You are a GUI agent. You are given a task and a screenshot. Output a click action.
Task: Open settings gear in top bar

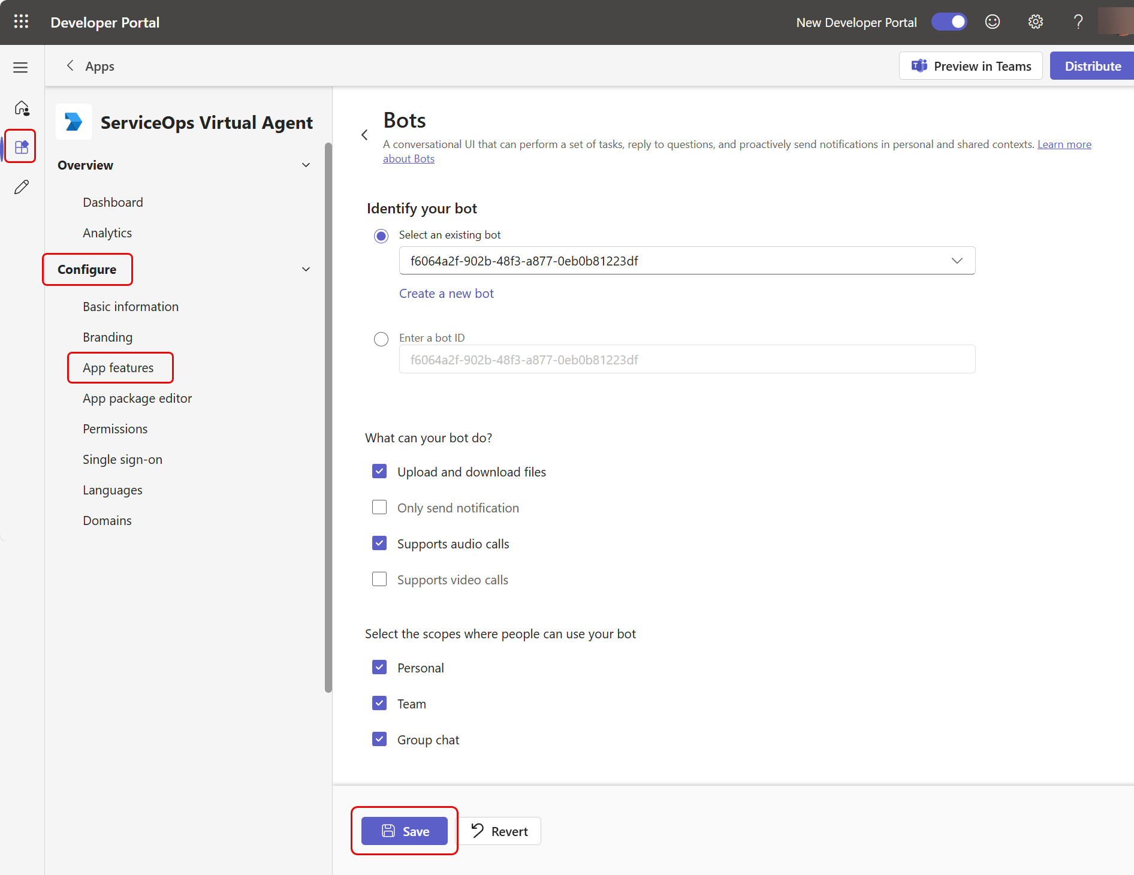1035,22
